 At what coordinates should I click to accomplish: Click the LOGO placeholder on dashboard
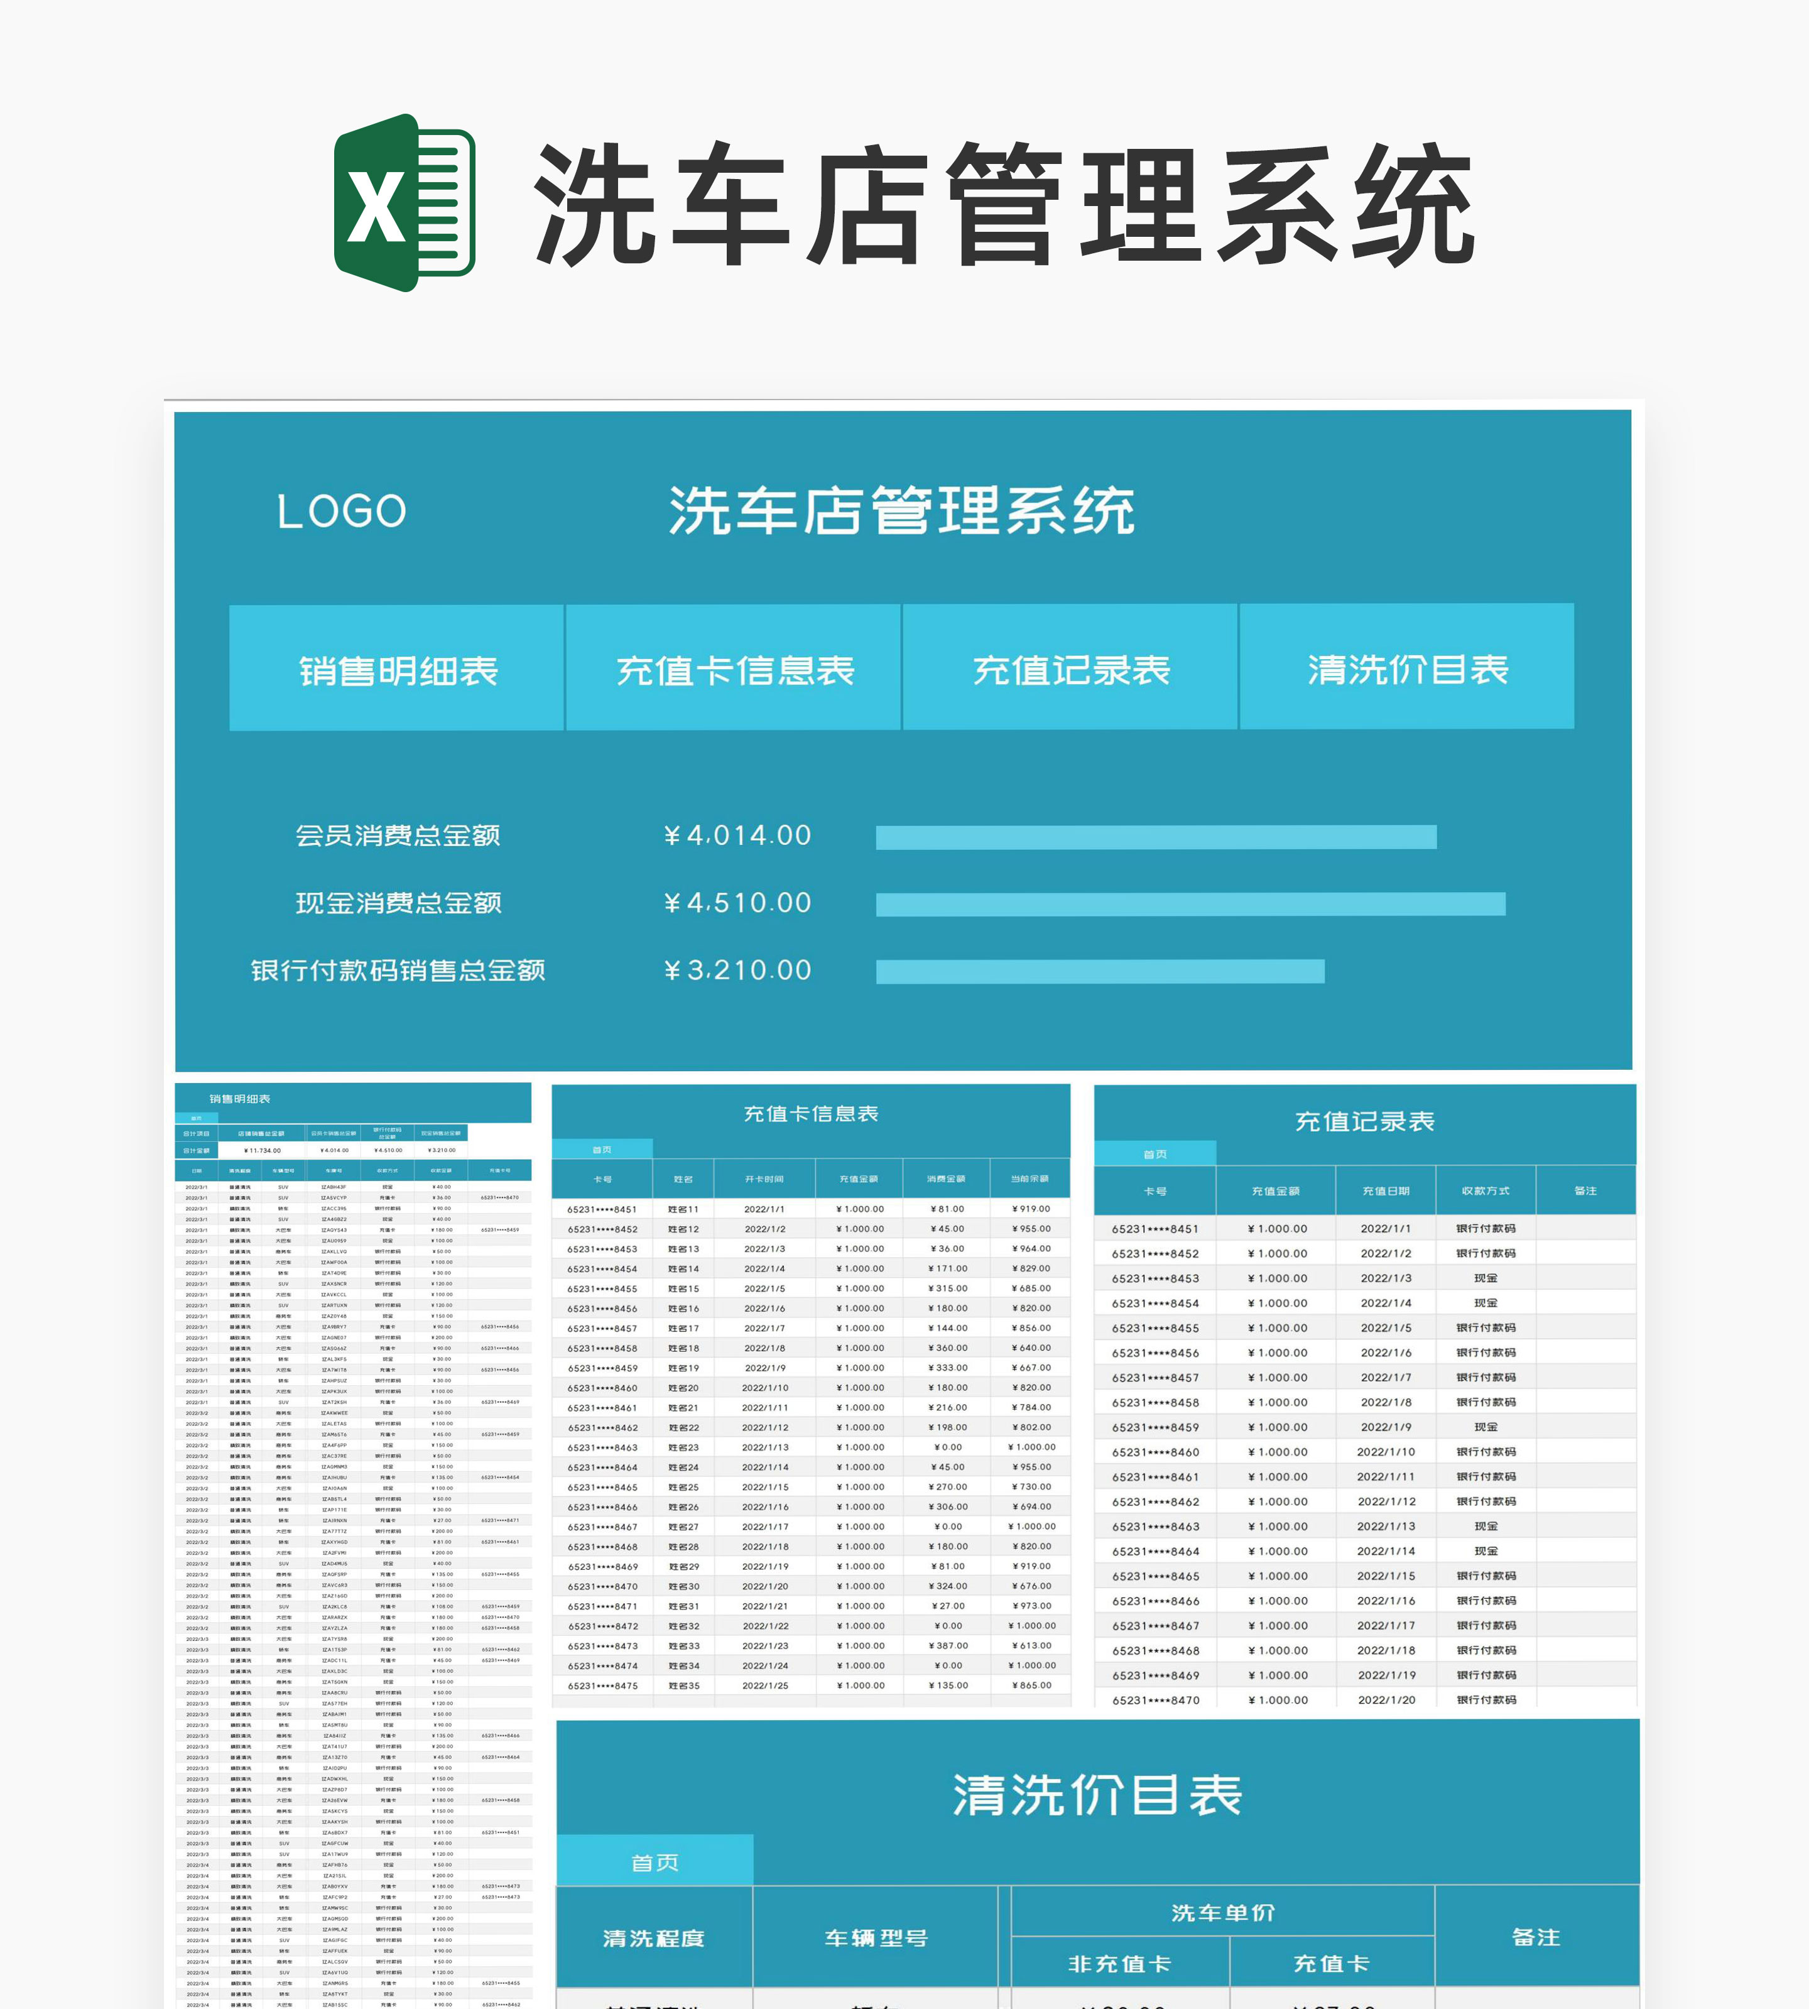pyautogui.click(x=341, y=512)
